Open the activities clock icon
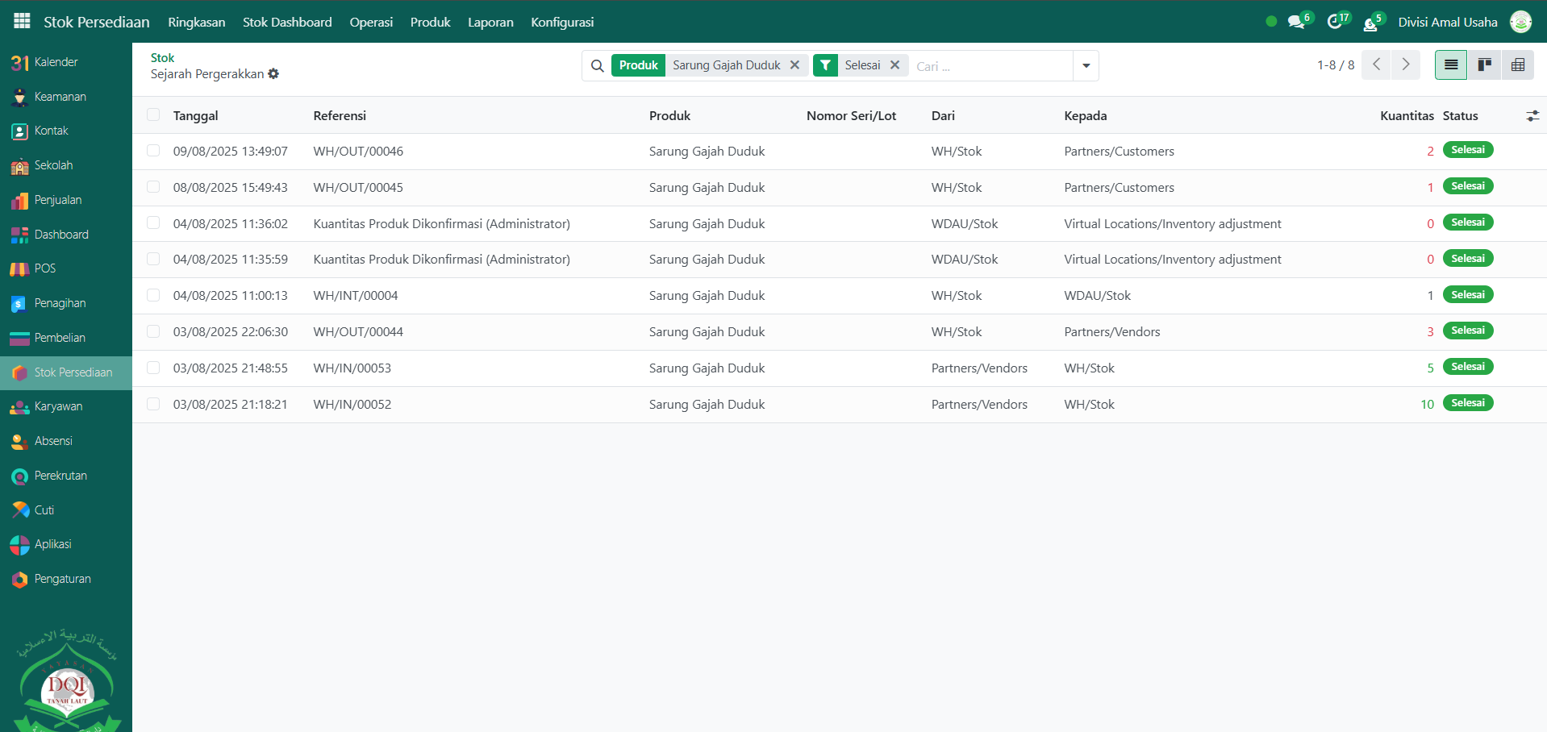 (x=1334, y=23)
